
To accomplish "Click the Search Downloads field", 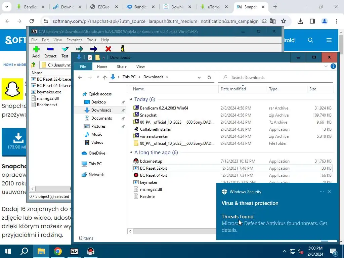I will pyautogui.click(x=275, y=77).
